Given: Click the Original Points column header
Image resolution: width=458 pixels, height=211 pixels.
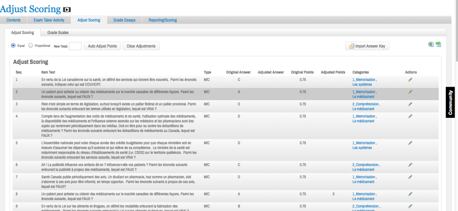Looking at the screenshot, I should [302, 72].
